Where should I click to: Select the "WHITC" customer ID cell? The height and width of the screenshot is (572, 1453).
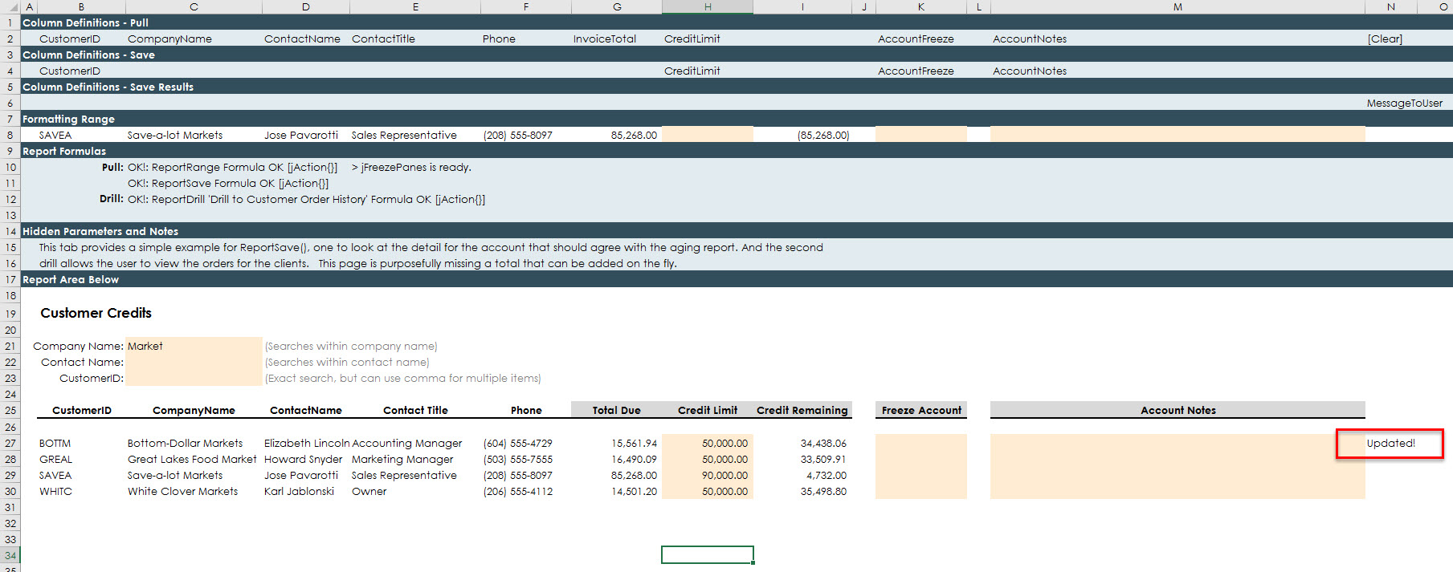coord(55,491)
